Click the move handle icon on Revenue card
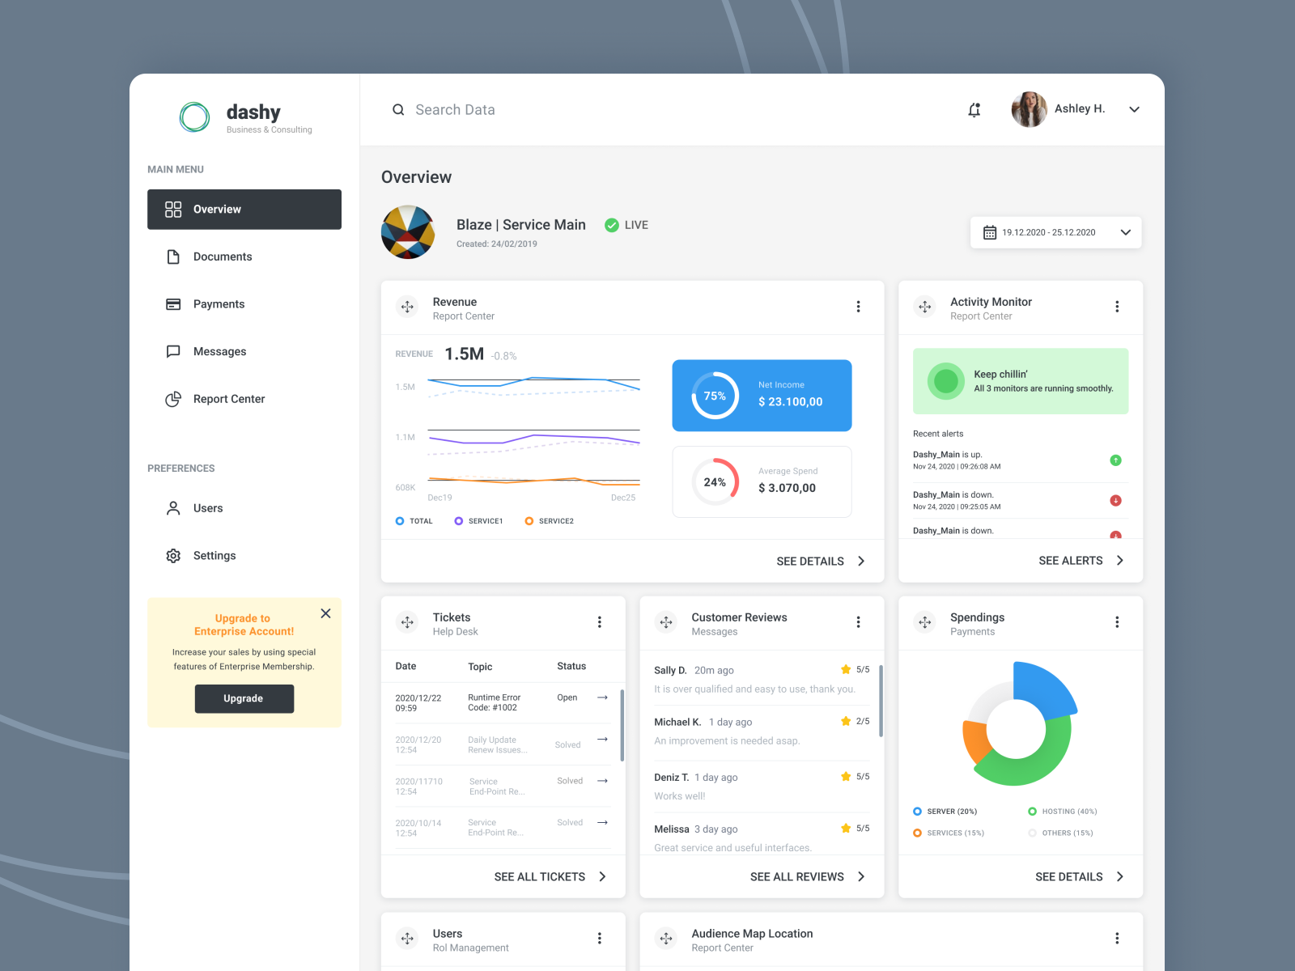Image resolution: width=1295 pixels, height=971 pixels. point(407,307)
